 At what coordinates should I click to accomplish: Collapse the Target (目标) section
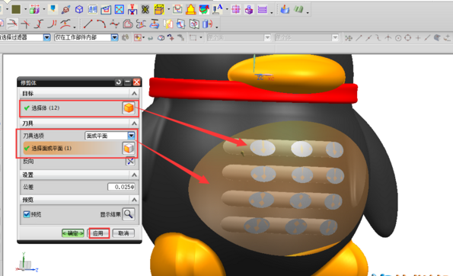pos(134,94)
